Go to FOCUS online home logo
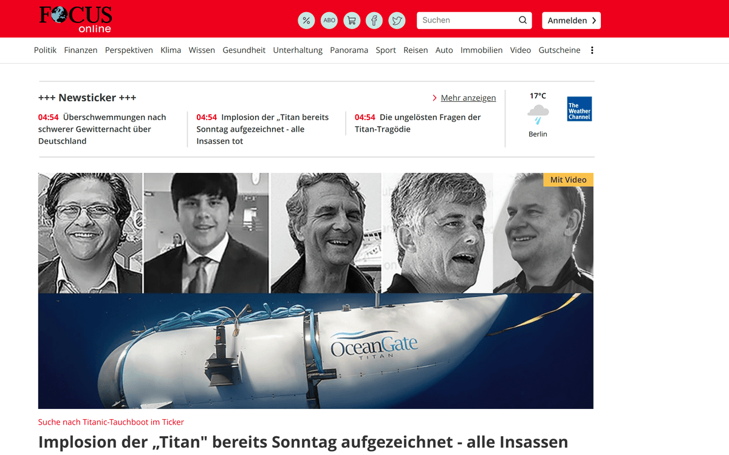This screenshot has width=729, height=455. [76, 19]
